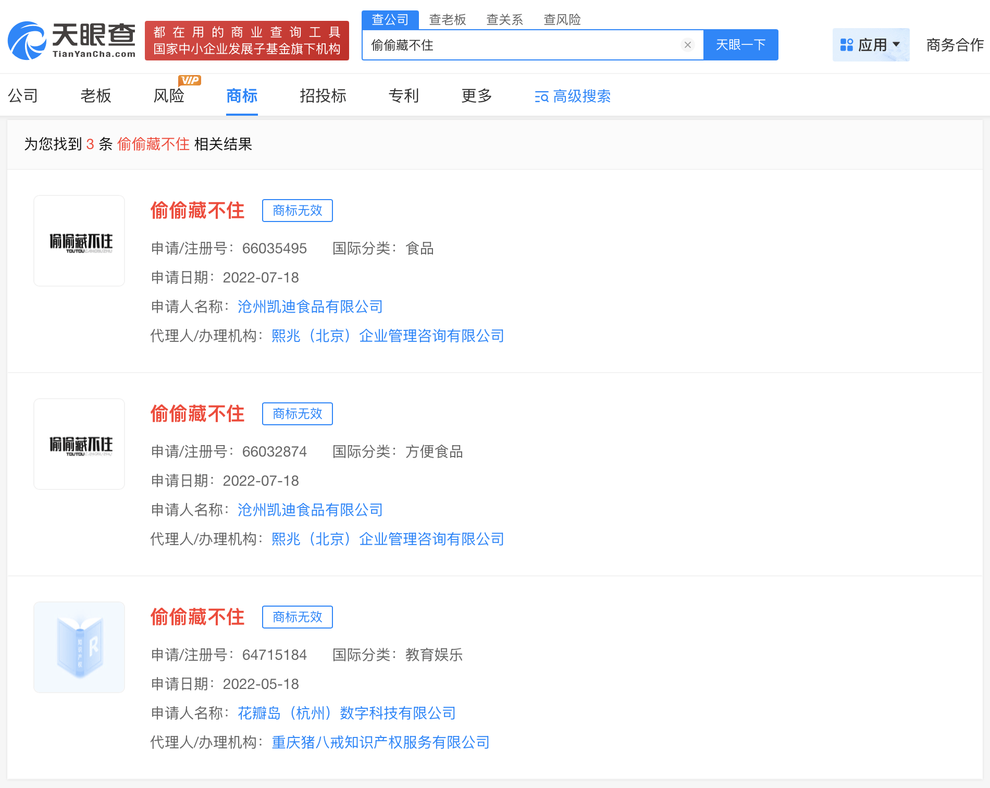Screen dimensions: 990x788
Task: Click 商标无效 tag on 66035495 result
Action: pos(298,211)
